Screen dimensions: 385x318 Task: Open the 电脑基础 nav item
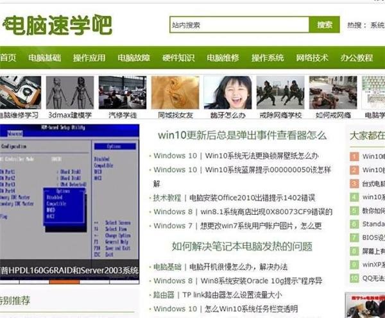tap(44, 58)
